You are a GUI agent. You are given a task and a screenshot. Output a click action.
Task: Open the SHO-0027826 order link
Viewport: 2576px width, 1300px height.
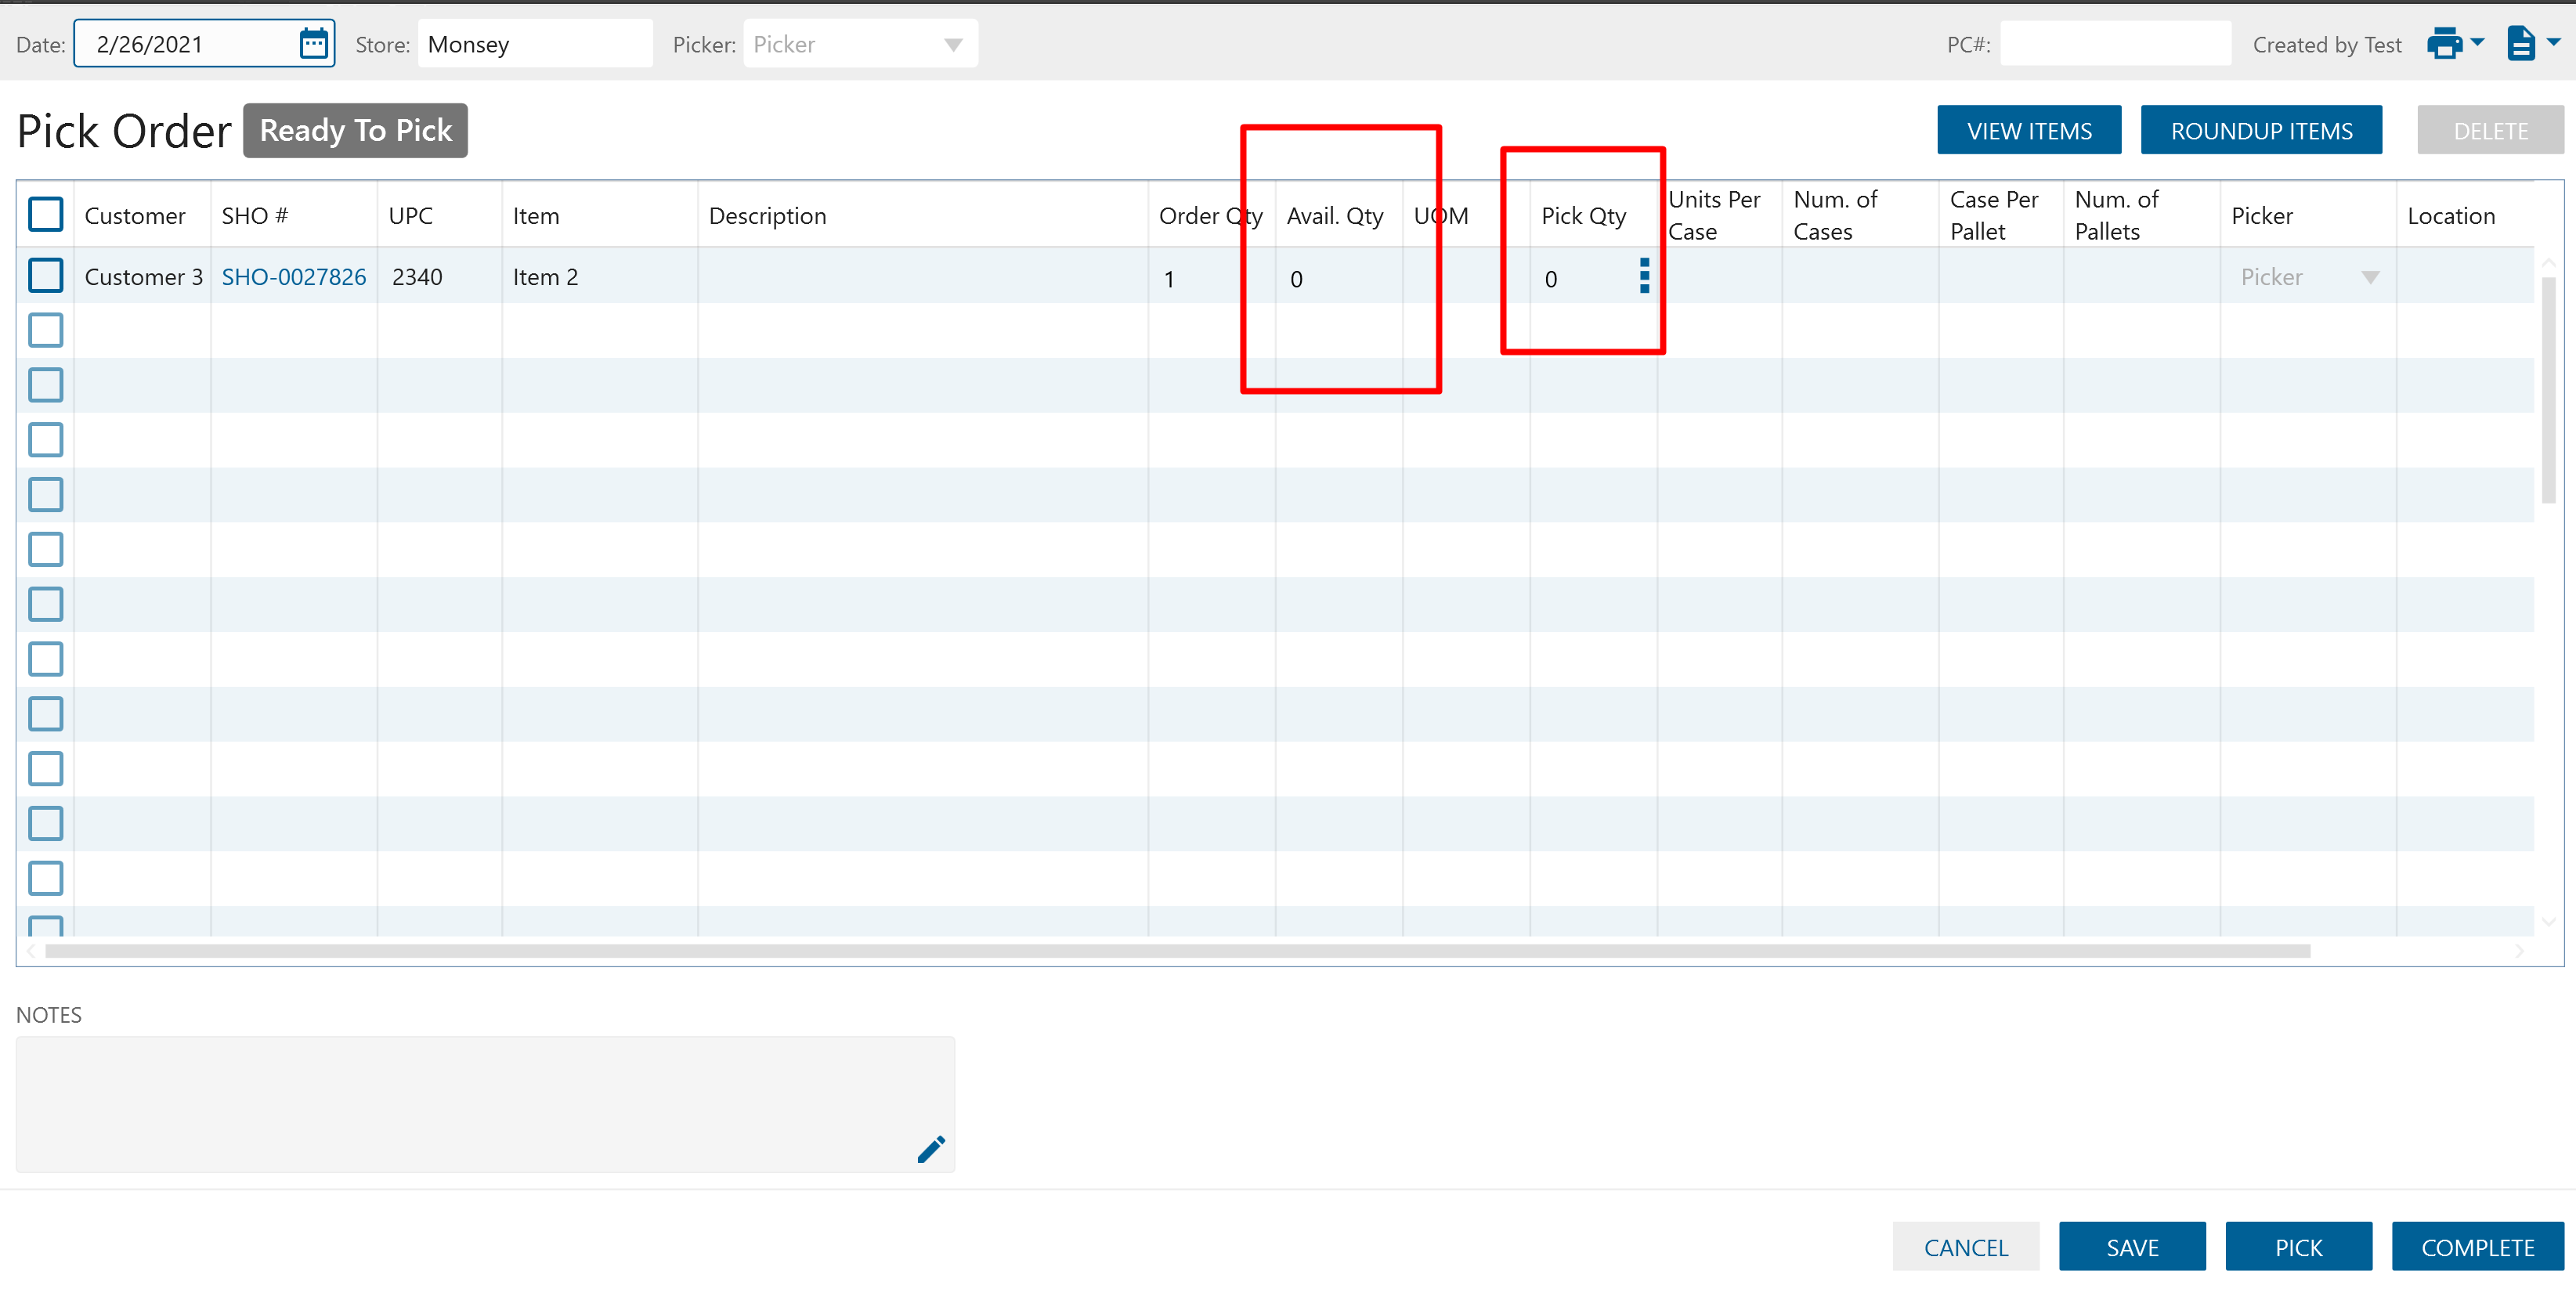pyautogui.click(x=294, y=277)
